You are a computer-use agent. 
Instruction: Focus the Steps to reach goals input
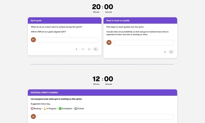click(x=144, y=43)
